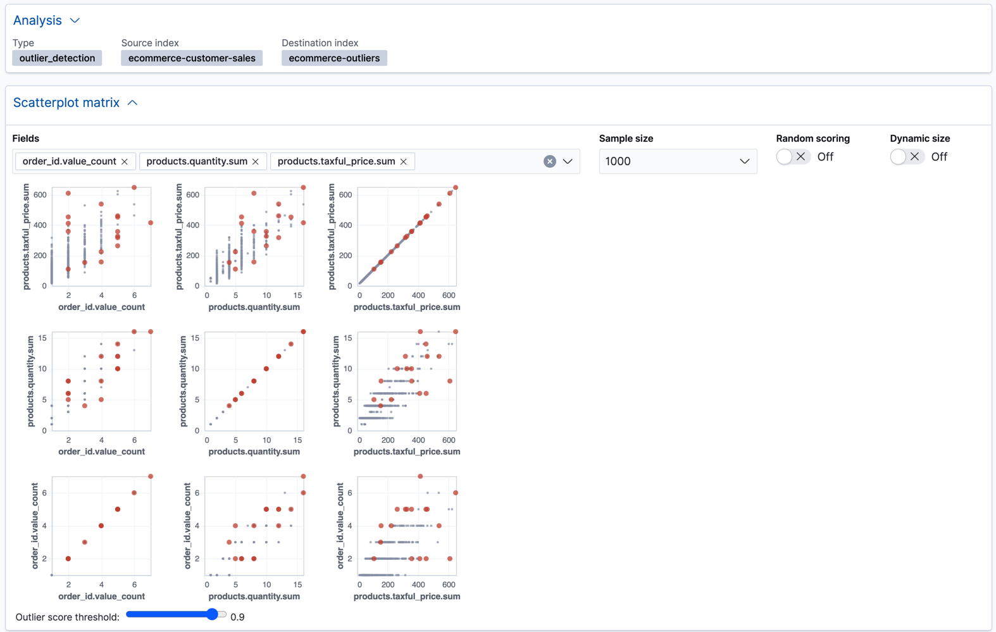Remove products.quantity.sum field chip
The image size is (996, 632).
coord(256,161)
